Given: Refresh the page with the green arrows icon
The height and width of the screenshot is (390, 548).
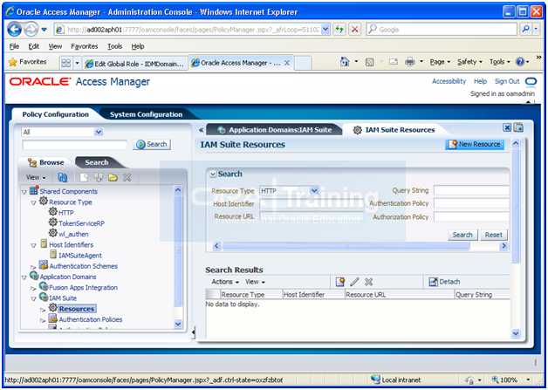Looking at the screenshot, I should tap(339, 30).
